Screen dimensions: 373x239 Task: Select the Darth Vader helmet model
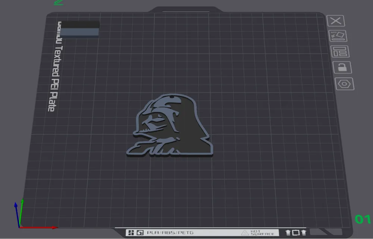tap(170, 125)
